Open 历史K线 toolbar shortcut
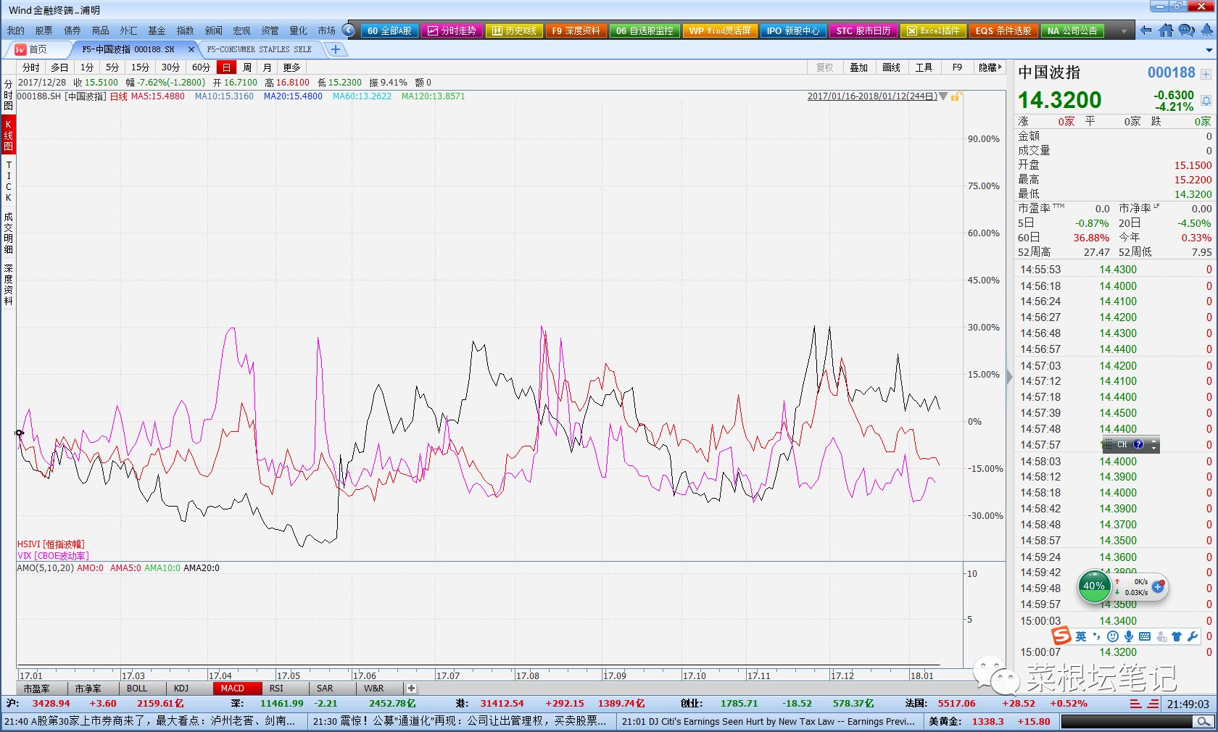Screen dimensions: 1218x732 (515, 30)
